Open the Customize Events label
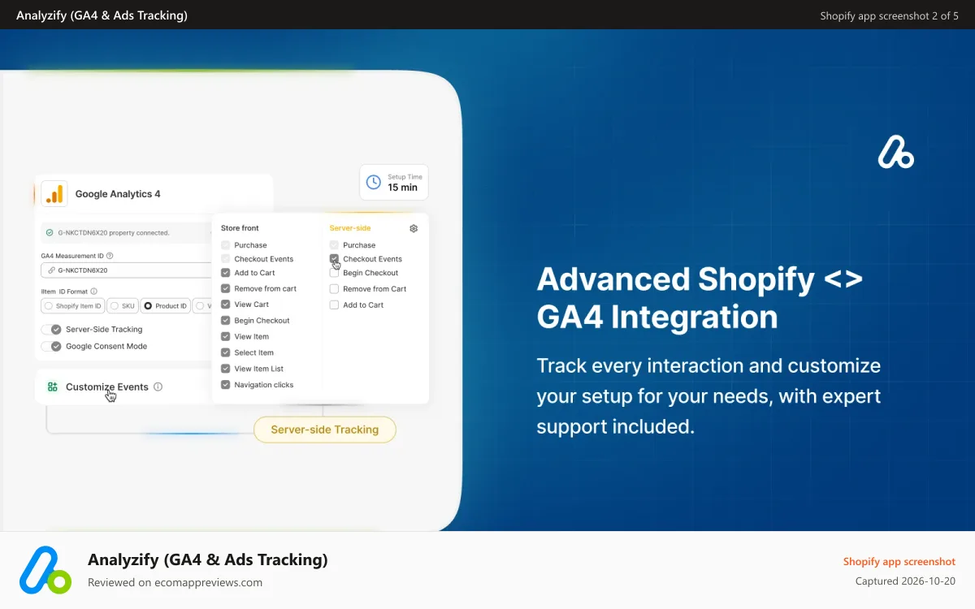The image size is (975, 609). 107,387
